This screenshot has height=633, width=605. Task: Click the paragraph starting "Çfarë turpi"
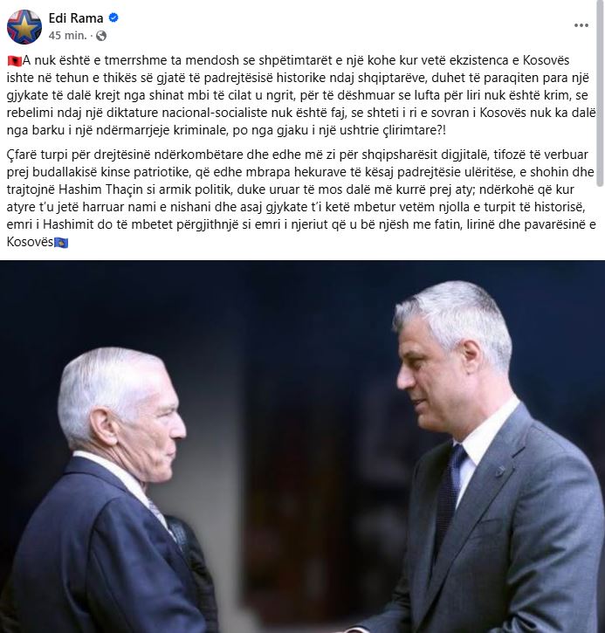point(301,198)
